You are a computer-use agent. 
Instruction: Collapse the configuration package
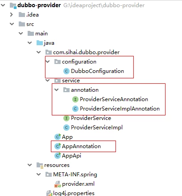tap(47, 61)
